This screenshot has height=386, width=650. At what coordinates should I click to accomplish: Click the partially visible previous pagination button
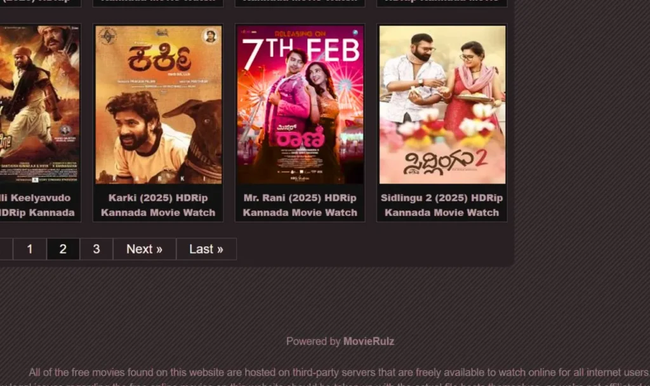(x=6, y=249)
